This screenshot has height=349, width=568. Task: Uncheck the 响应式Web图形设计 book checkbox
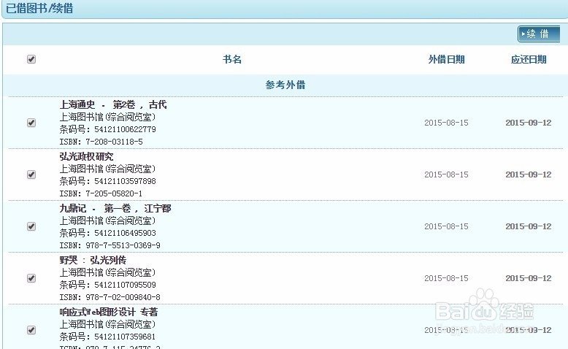pyautogui.click(x=31, y=330)
